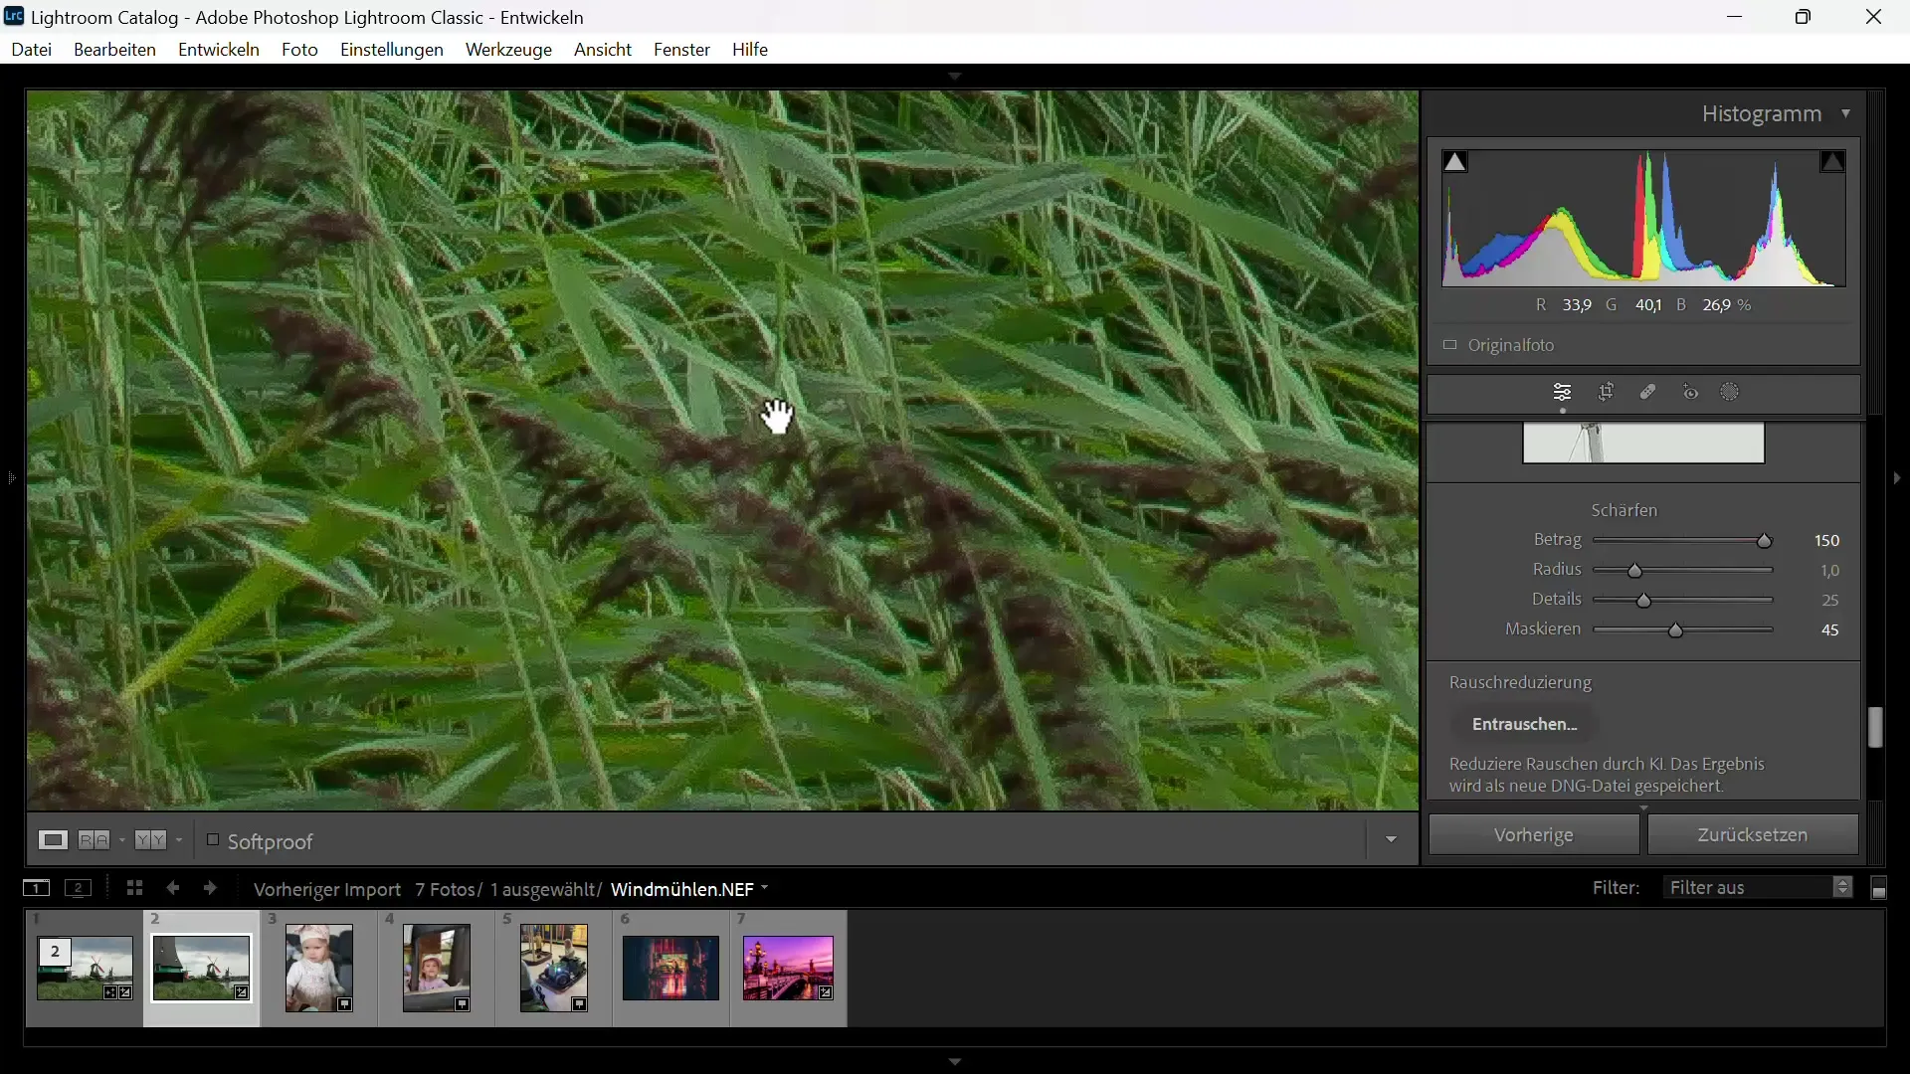Screen dimensions: 1910x1074
Task: Click the Betrag value 150
Action: click(x=1827, y=541)
